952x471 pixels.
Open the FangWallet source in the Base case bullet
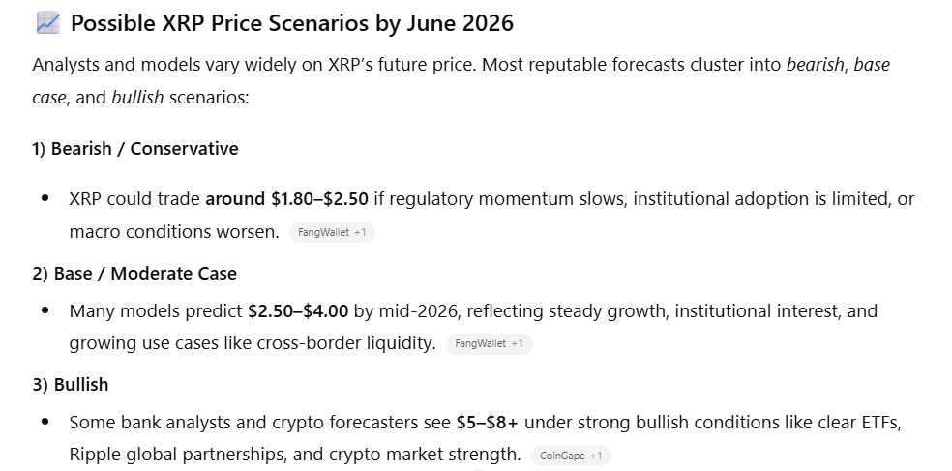click(489, 344)
